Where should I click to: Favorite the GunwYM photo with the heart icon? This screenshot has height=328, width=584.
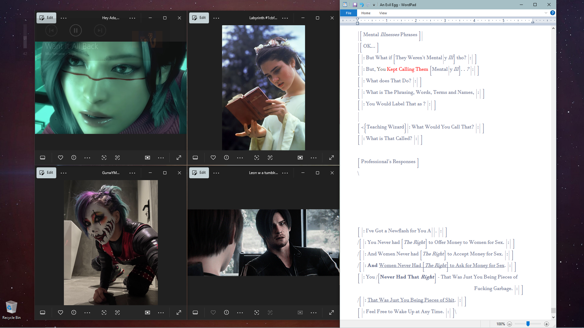[61, 313]
